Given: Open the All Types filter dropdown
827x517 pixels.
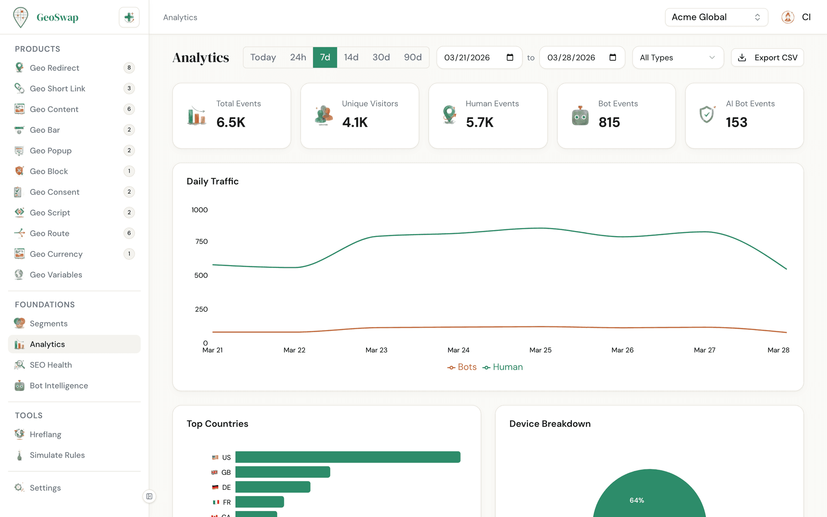Looking at the screenshot, I should tap(678, 57).
